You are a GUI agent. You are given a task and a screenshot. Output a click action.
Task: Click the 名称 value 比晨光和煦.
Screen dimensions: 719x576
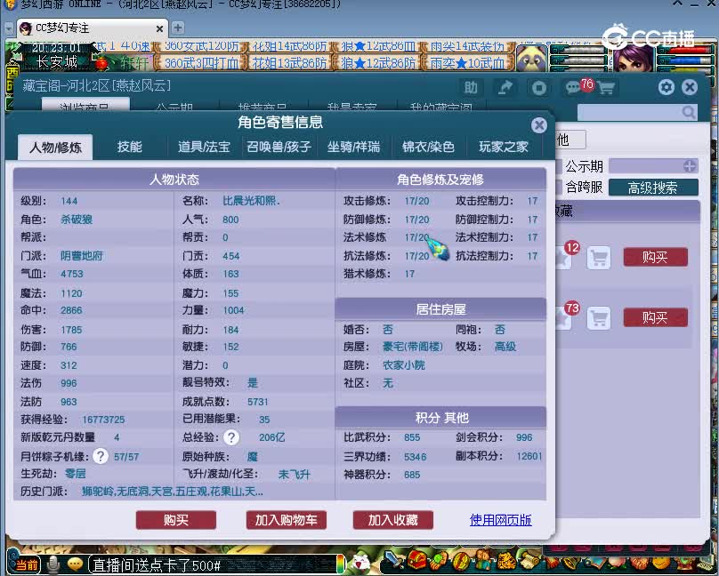click(251, 201)
